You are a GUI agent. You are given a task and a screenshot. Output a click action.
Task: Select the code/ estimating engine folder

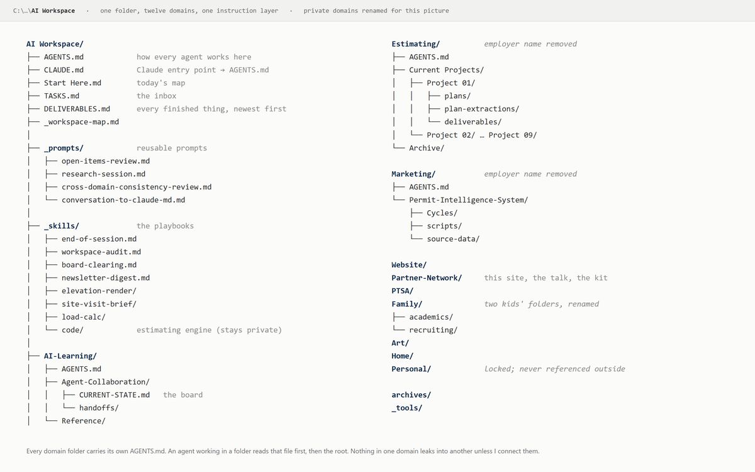[72, 330]
